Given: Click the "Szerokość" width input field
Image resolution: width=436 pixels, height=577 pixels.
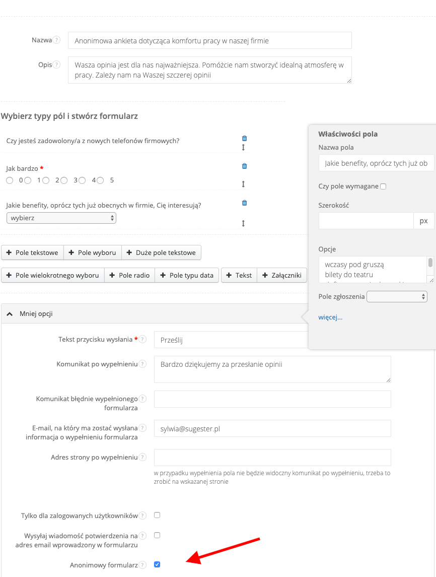Looking at the screenshot, I should (x=366, y=221).
